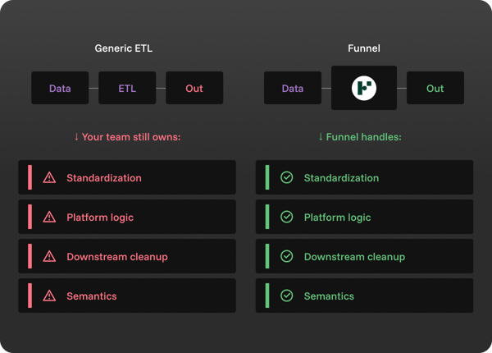Click 'Funnel handles:' text
The height and width of the screenshot is (353, 492).
coord(363,137)
